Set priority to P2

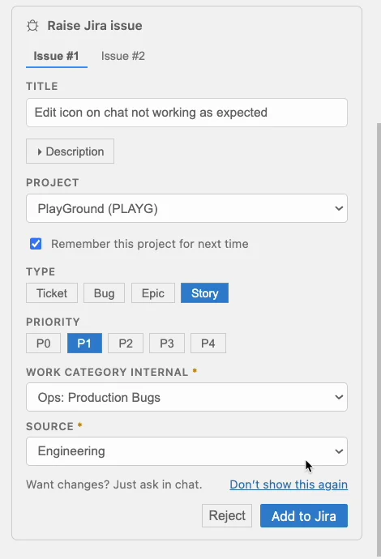[x=126, y=344]
